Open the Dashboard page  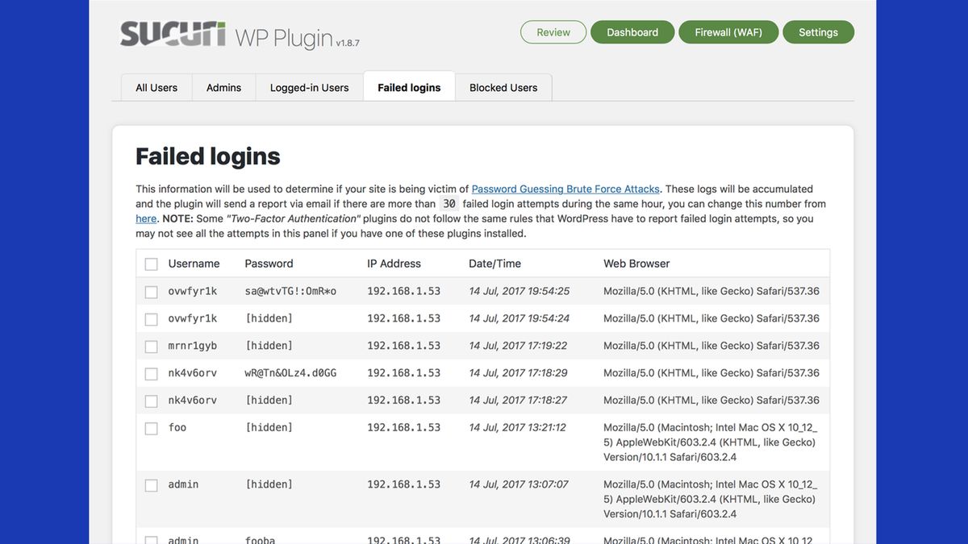(x=632, y=32)
